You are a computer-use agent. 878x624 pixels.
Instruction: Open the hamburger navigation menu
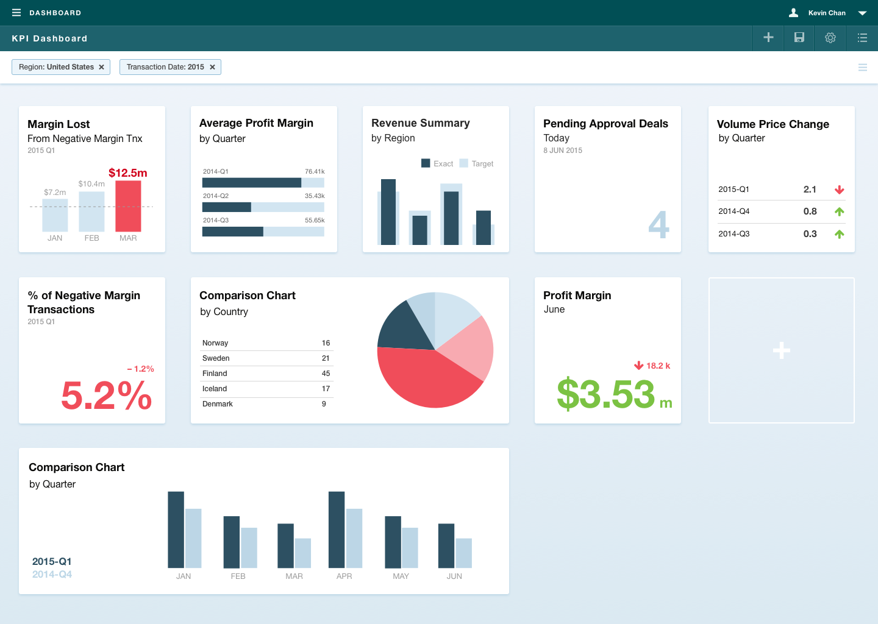point(16,13)
